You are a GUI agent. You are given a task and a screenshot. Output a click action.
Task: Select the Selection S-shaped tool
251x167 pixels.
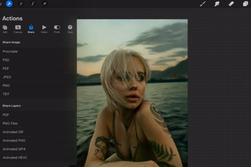click(x=33, y=4)
